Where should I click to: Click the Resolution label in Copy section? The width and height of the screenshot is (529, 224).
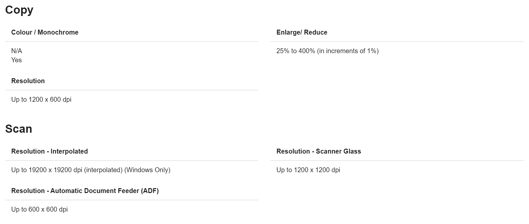click(28, 81)
